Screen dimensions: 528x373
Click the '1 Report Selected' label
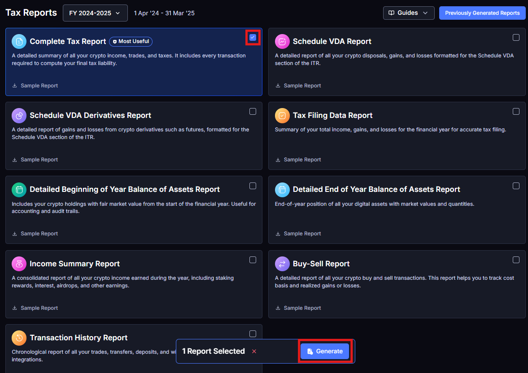click(x=213, y=351)
